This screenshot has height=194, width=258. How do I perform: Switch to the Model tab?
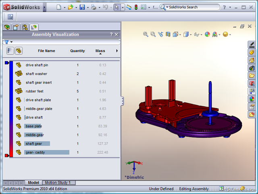[x=33, y=183]
